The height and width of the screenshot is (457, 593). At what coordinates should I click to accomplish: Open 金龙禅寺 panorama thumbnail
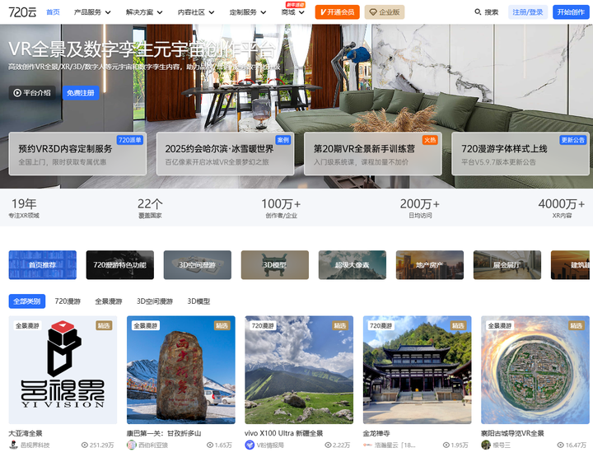click(417, 370)
